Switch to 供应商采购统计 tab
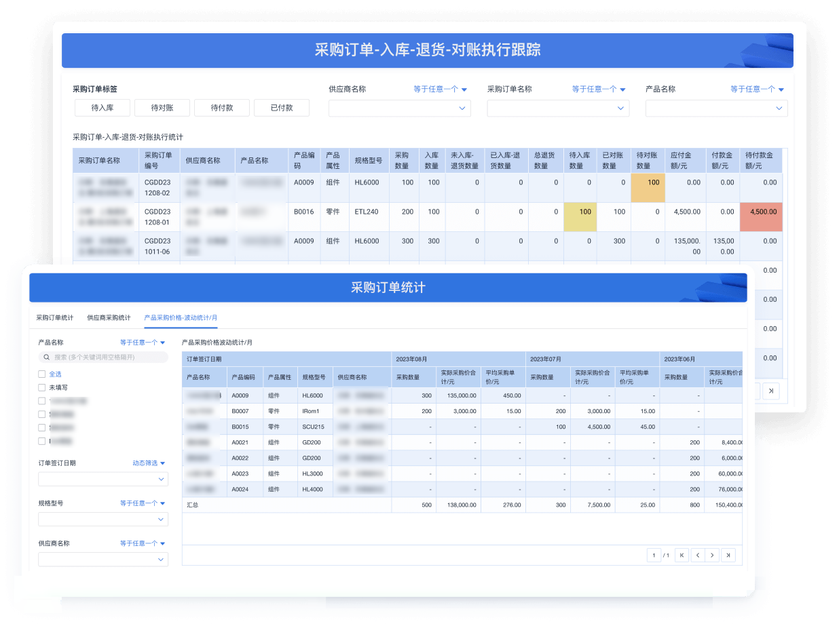The image size is (839, 624). click(x=109, y=317)
